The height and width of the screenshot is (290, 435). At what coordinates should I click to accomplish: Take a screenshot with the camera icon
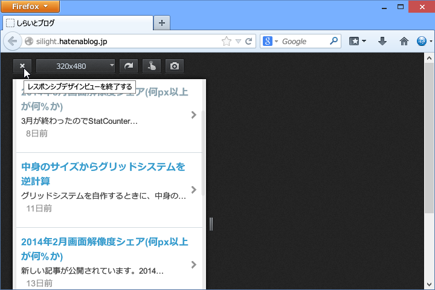[x=175, y=66]
